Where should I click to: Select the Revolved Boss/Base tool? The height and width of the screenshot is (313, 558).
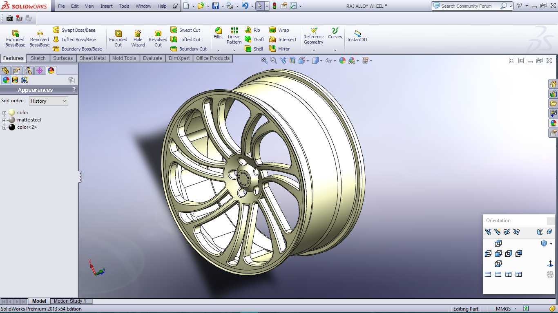click(x=39, y=38)
